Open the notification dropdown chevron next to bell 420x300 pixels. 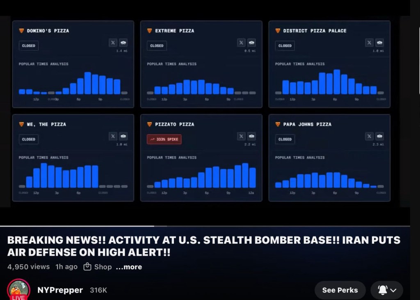click(x=393, y=290)
